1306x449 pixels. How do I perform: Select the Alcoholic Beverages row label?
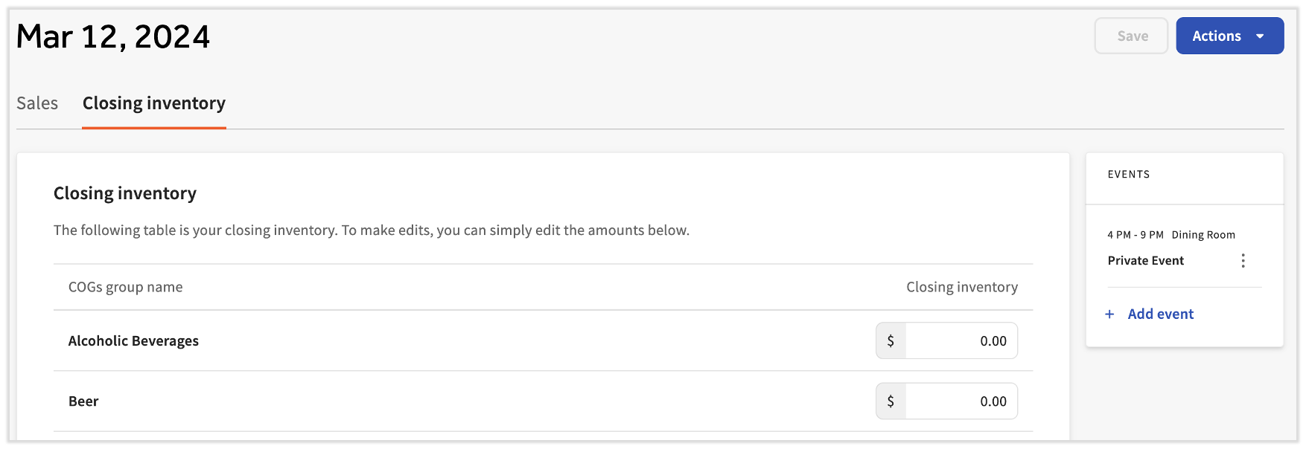(x=133, y=341)
